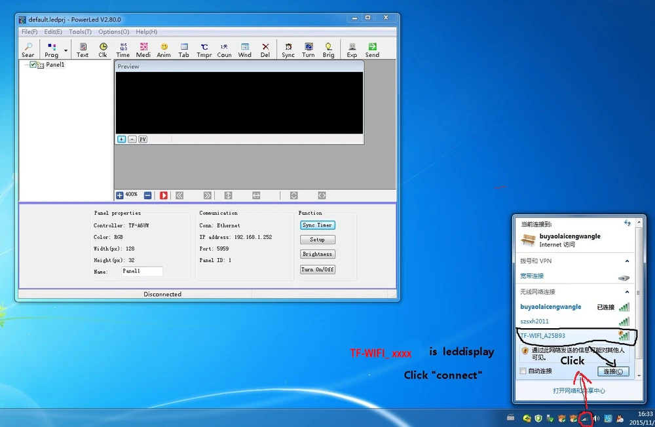
Task: Click the 连接(C) connect button
Action: [613, 371]
